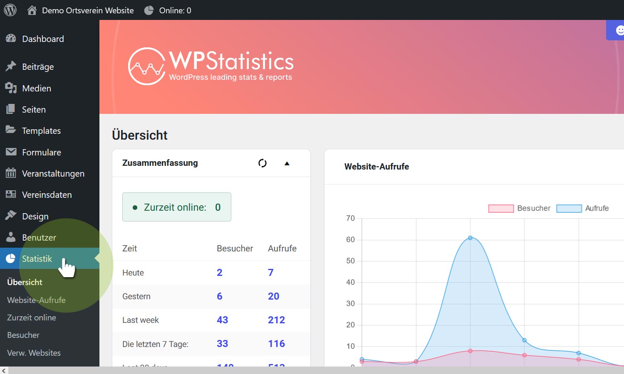Click Heute visitors value 2
The image size is (624, 374).
(220, 273)
